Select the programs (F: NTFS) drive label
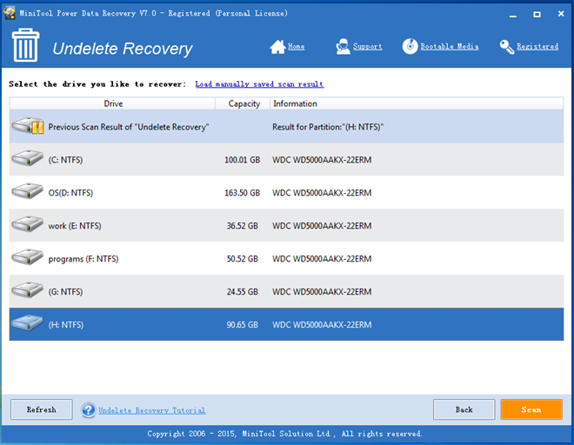 [x=83, y=259]
